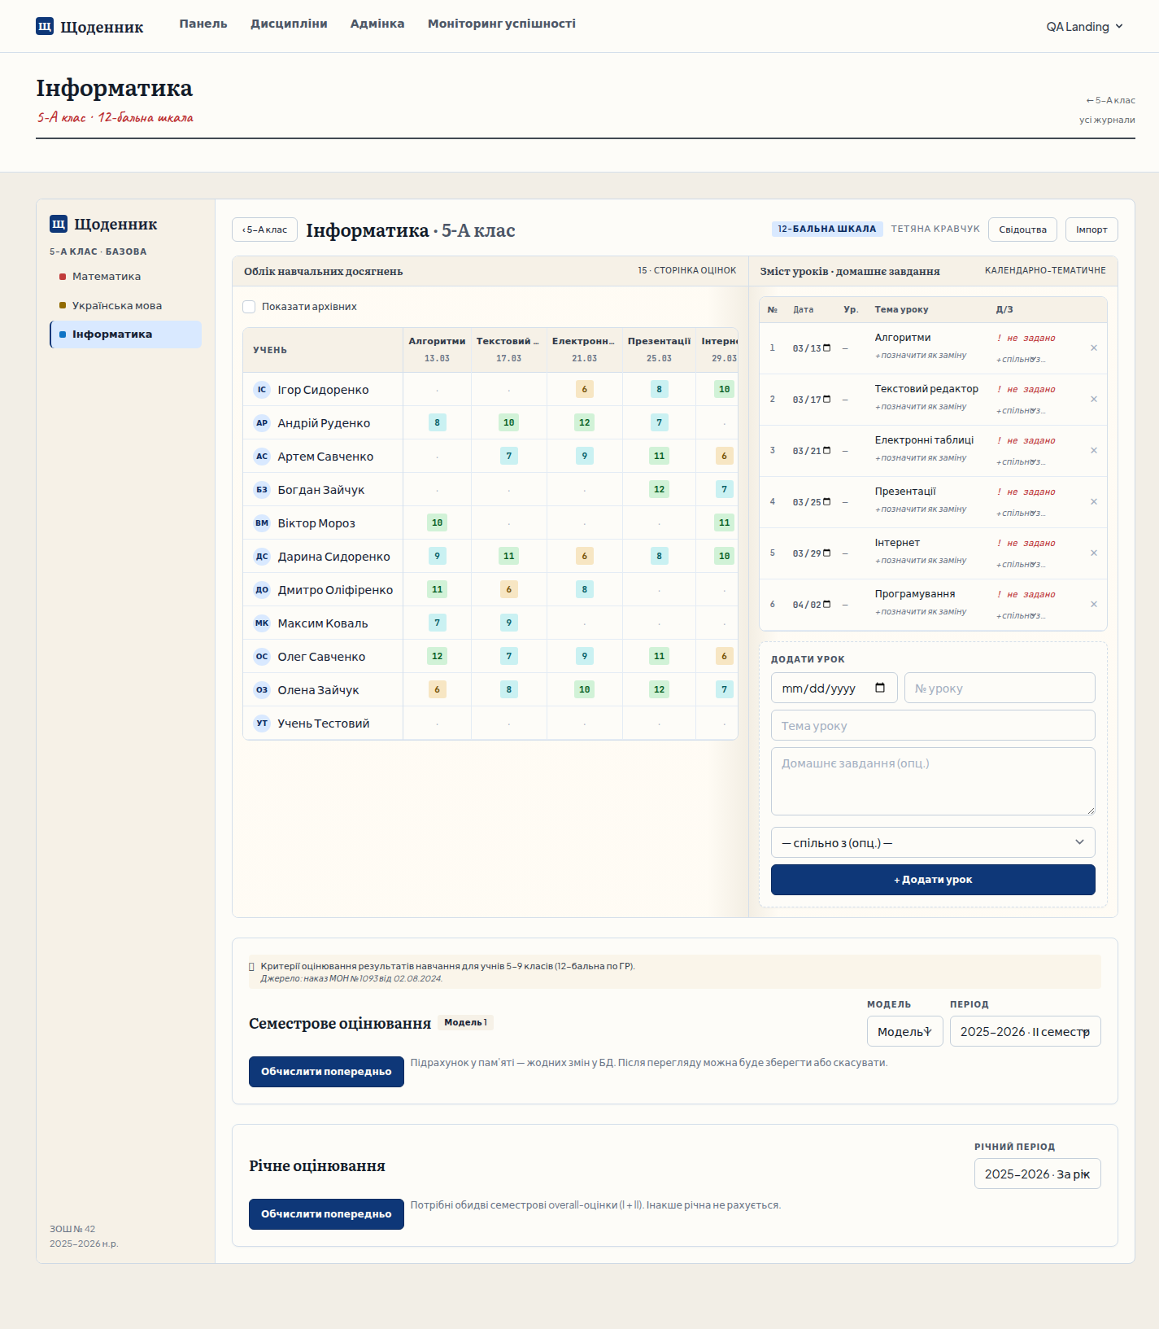Focus the Домашнє завдання text area

[933, 781]
